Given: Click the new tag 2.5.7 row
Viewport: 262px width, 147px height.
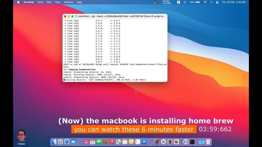Looking at the screenshot, I should (x=92, y=21).
